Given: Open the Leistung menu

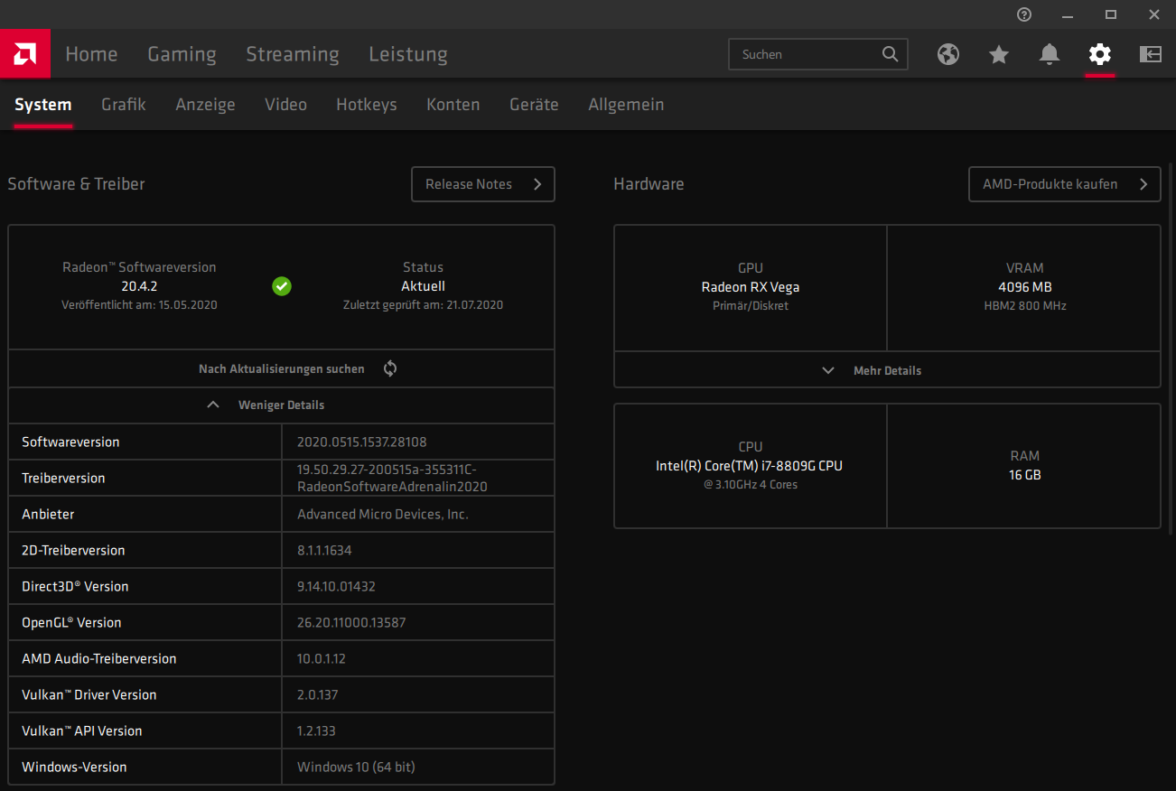Looking at the screenshot, I should pos(408,54).
